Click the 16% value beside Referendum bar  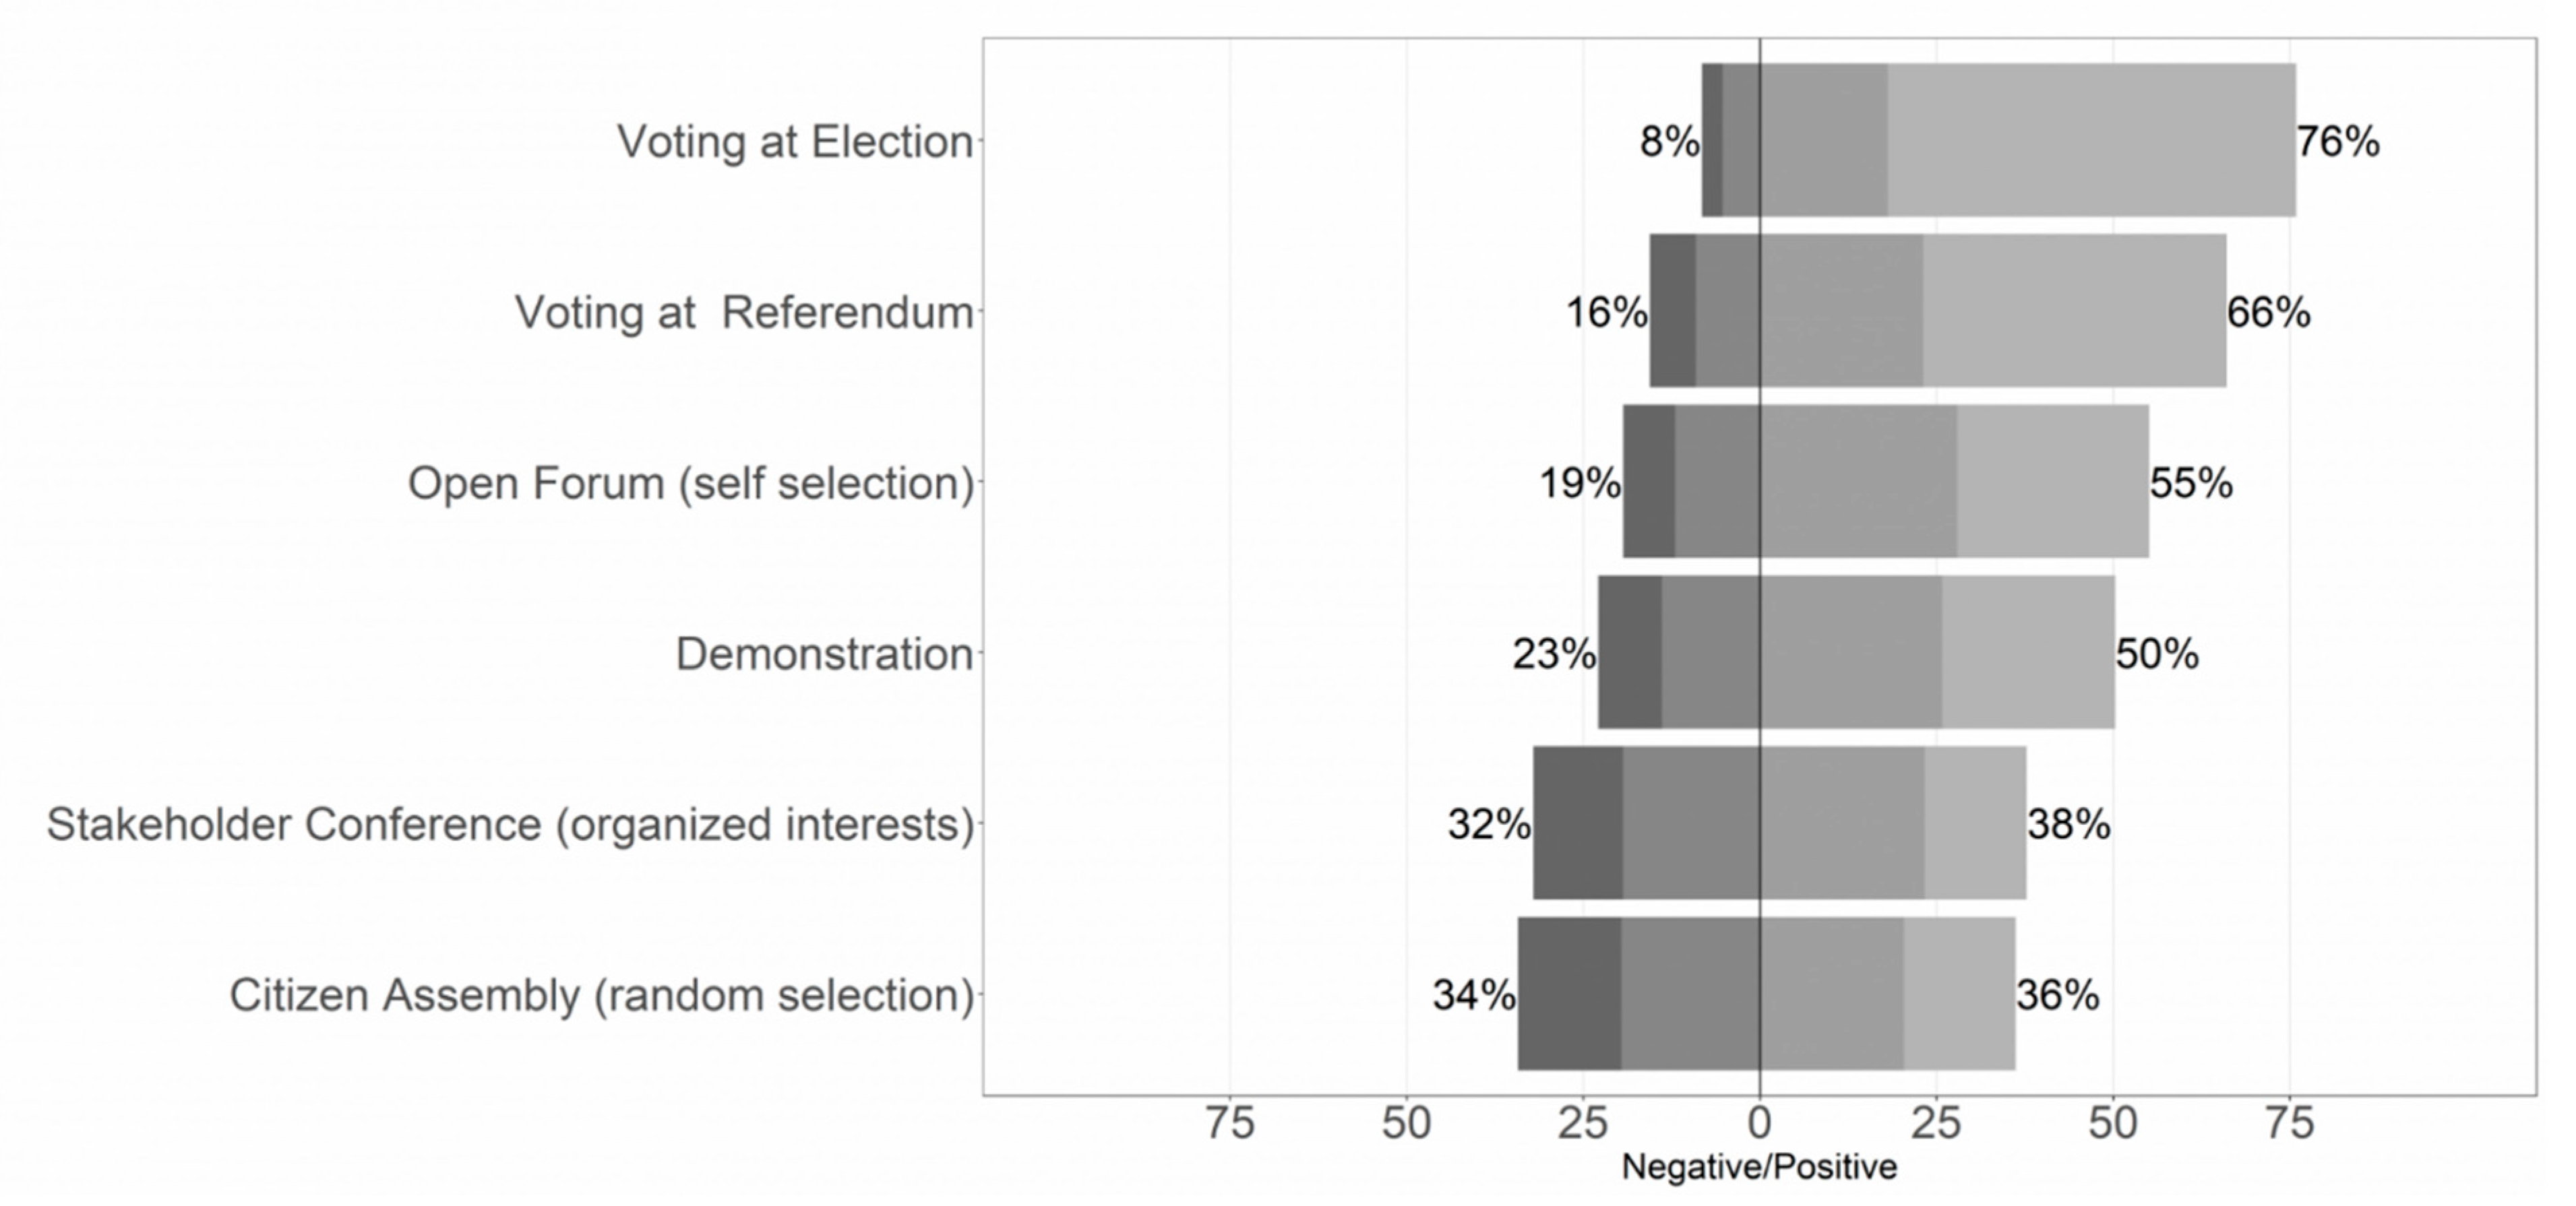pyautogui.click(x=1606, y=313)
